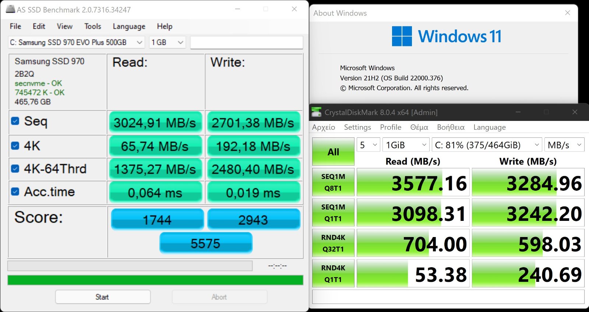This screenshot has width=589, height=312.
Task: Click the AS SSD Benchmark title bar drive icon
Action: [x=11, y=9]
